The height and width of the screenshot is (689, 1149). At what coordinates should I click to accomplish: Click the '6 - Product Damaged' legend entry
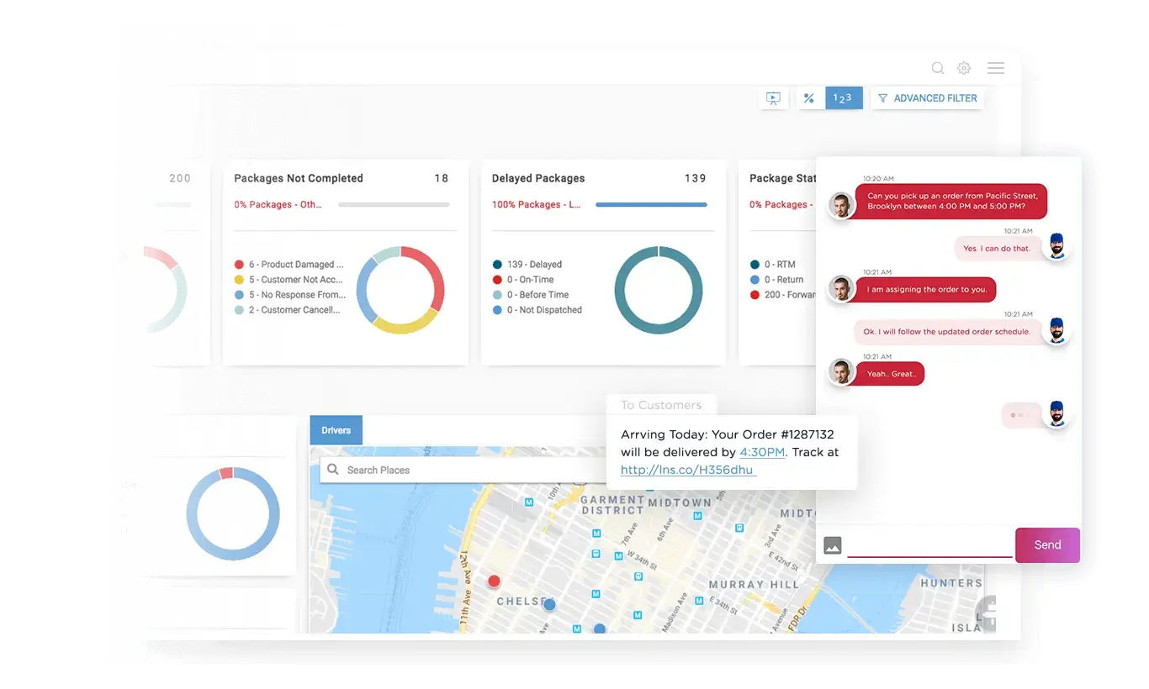tap(290, 264)
